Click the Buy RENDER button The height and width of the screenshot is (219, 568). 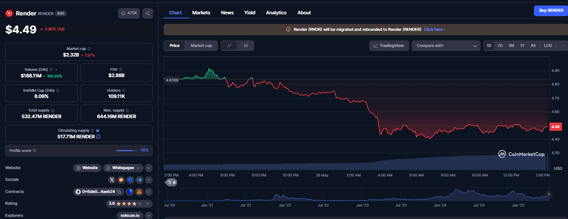coord(551,11)
